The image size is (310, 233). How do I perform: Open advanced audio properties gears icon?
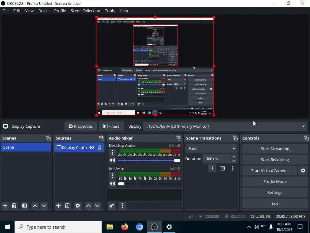click(x=112, y=206)
